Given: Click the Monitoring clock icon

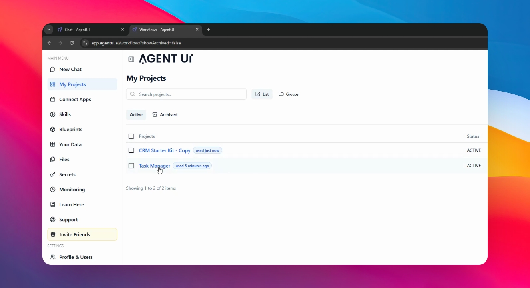Looking at the screenshot, I should pyautogui.click(x=52, y=190).
